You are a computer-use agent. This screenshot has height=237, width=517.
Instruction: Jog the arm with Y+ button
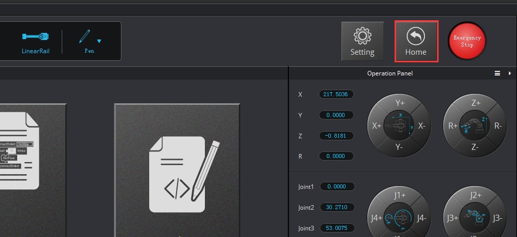click(400, 103)
